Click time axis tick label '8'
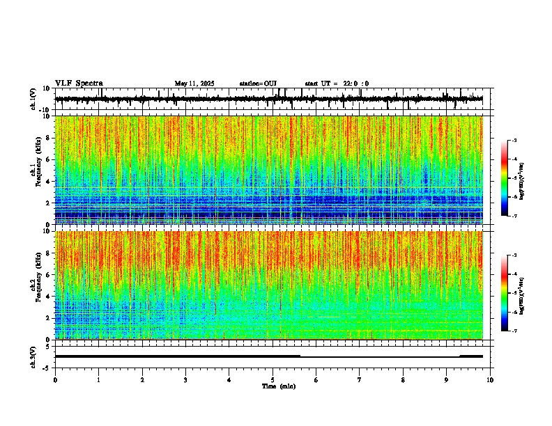Image resolution: width=552 pixels, height=426 pixels. pos(403,380)
